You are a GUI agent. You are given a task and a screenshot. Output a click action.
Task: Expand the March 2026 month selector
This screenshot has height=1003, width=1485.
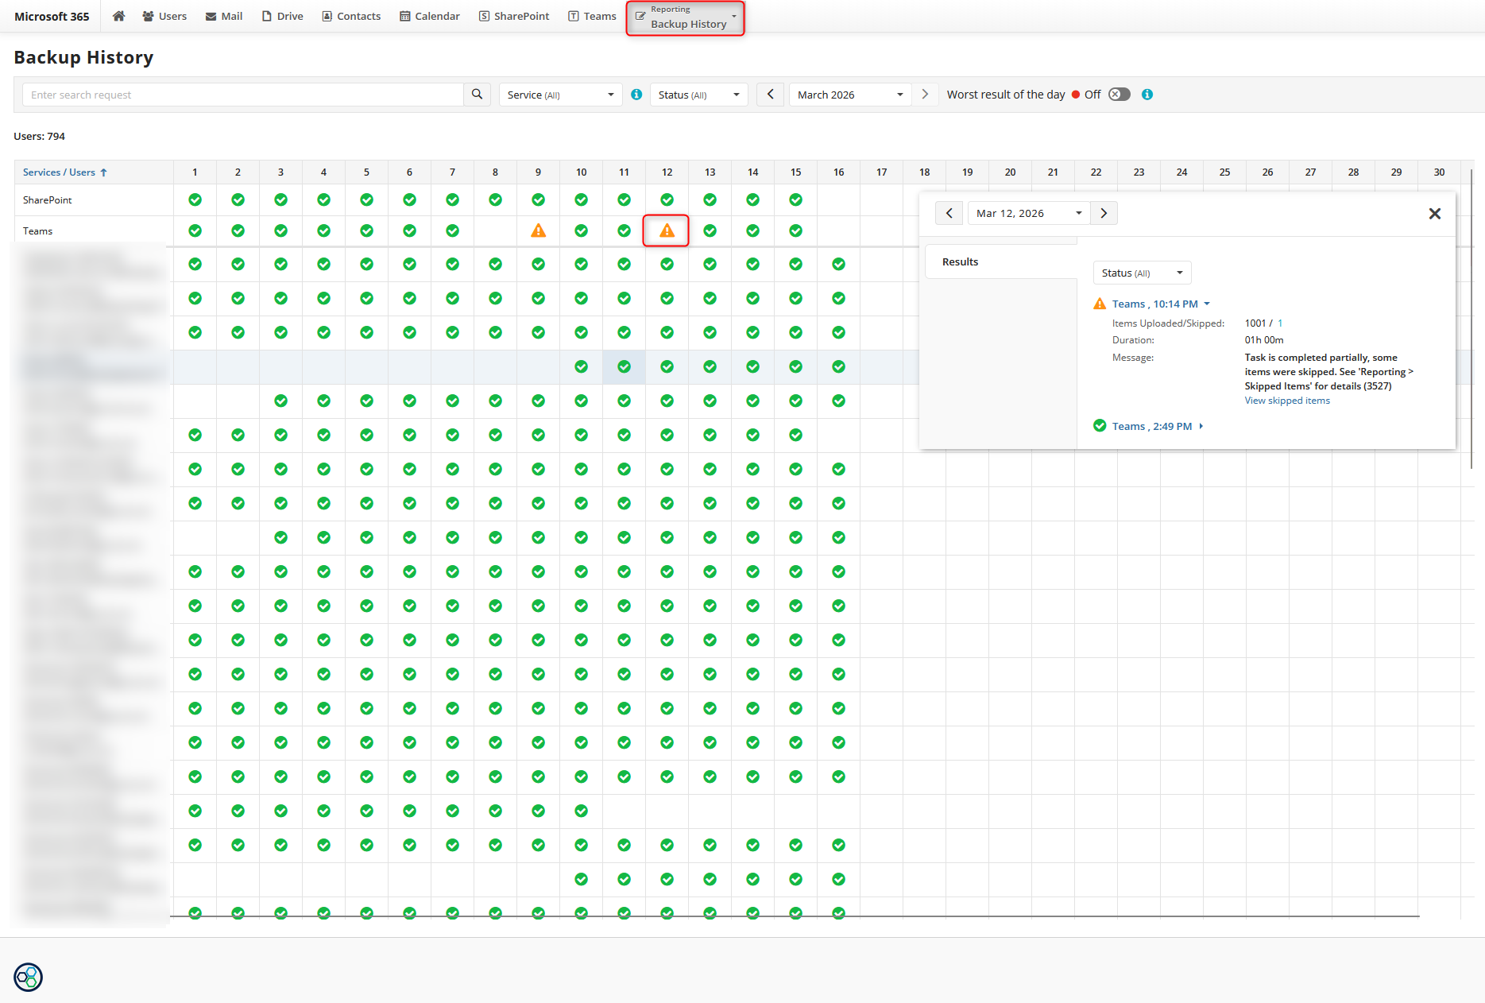849,95
